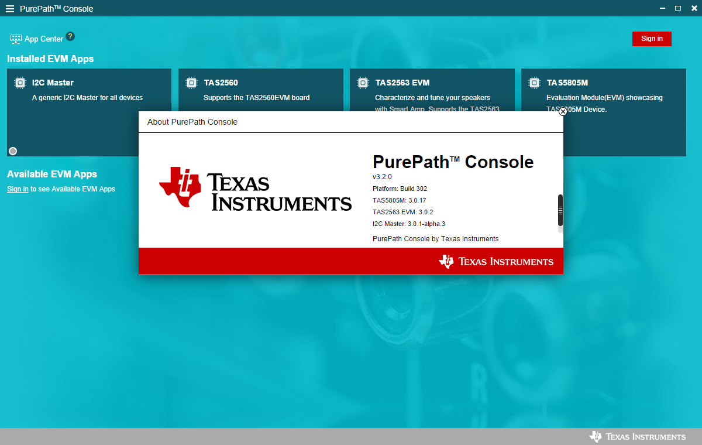
Task: Click the Sign in link under Available EVM Apps
Action: 18,189
